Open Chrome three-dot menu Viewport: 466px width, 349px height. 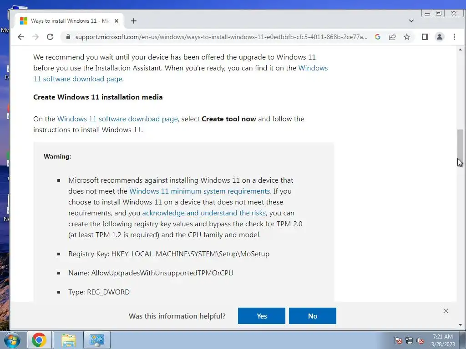click(x=454, y=37)
